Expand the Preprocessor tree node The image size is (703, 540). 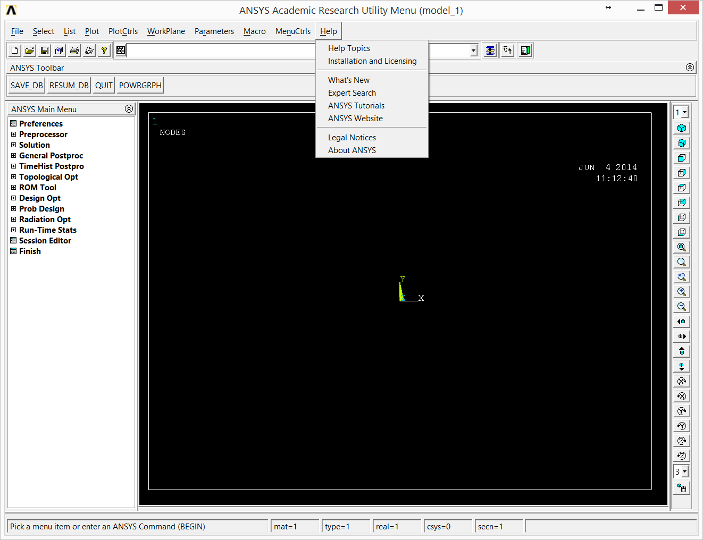tap(13, 134)
